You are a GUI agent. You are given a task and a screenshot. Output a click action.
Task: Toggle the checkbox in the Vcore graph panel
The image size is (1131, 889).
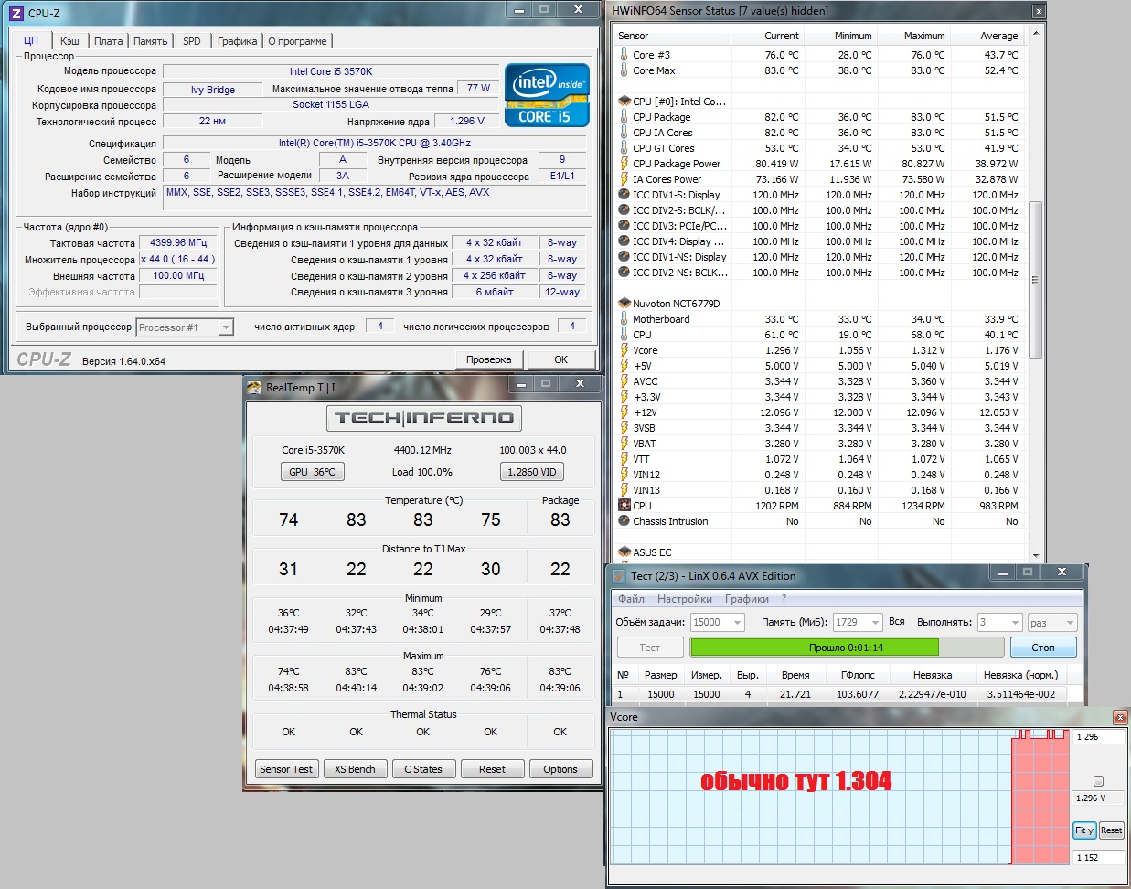(1098, 781)
